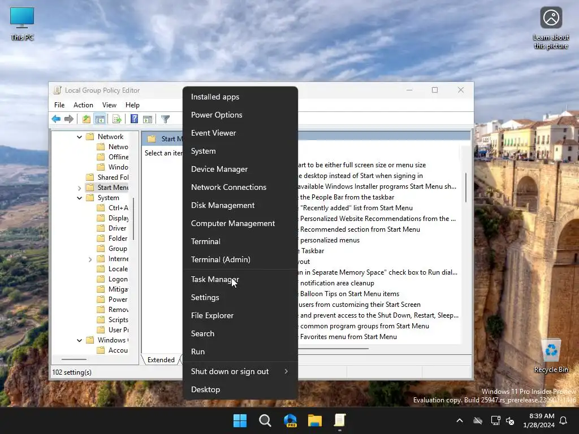Expand Shut down or sign out submenu
Screen dimensions: 579x434
point(240,372)
